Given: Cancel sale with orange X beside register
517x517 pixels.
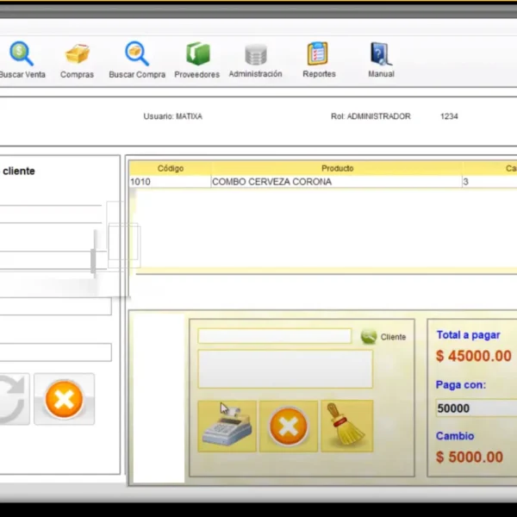Looking at the screenshot, I should click(x=288, y=426).
